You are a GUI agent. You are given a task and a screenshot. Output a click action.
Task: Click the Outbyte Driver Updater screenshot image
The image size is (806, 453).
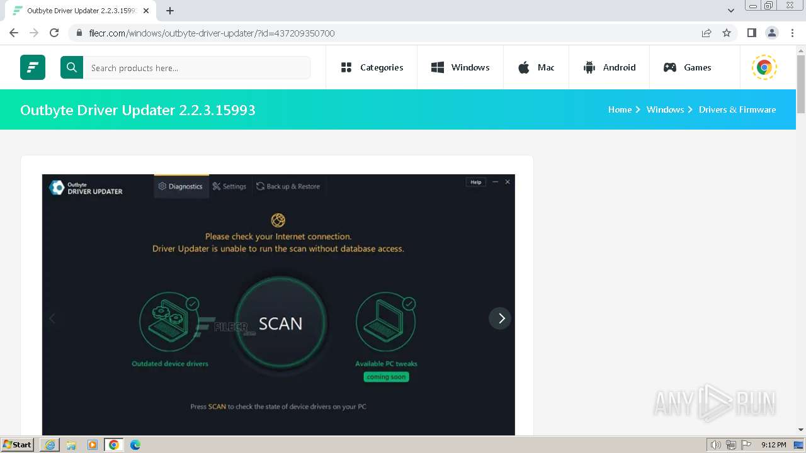coord(278,305)
